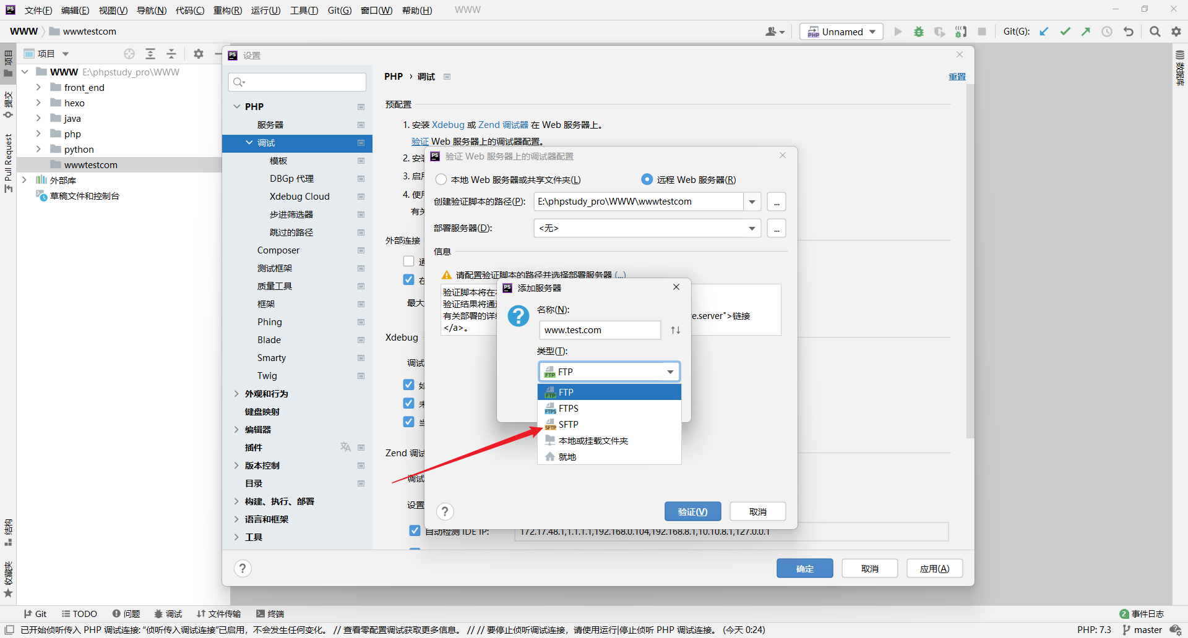Viewport: 1188px width, 638px height.
Task: Toggle the third Xdebug checkbox
Action: click(408, 422)
